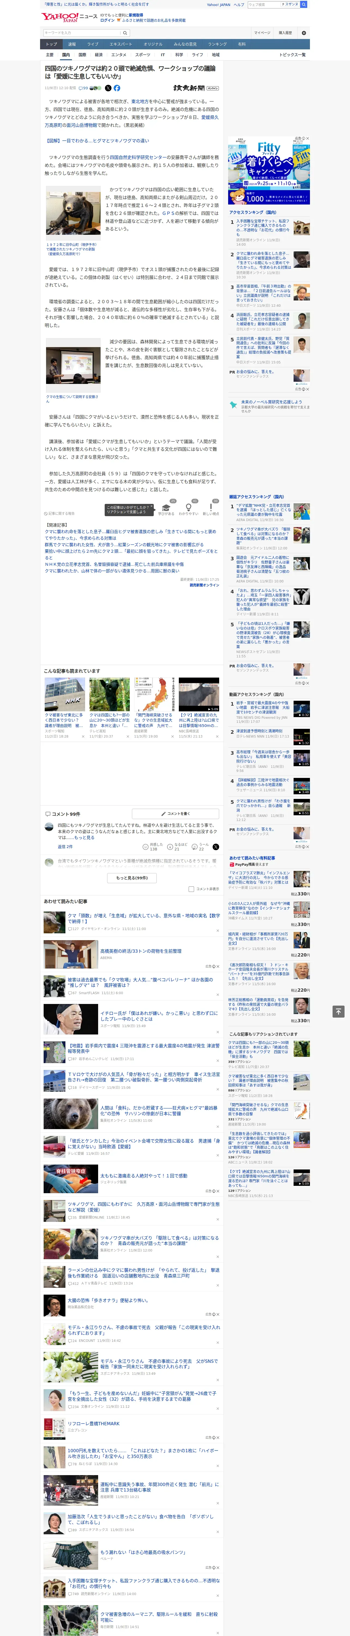Select the スポーツ category sub-tab
Screen dimensions: 350x1636
point(143,55)
